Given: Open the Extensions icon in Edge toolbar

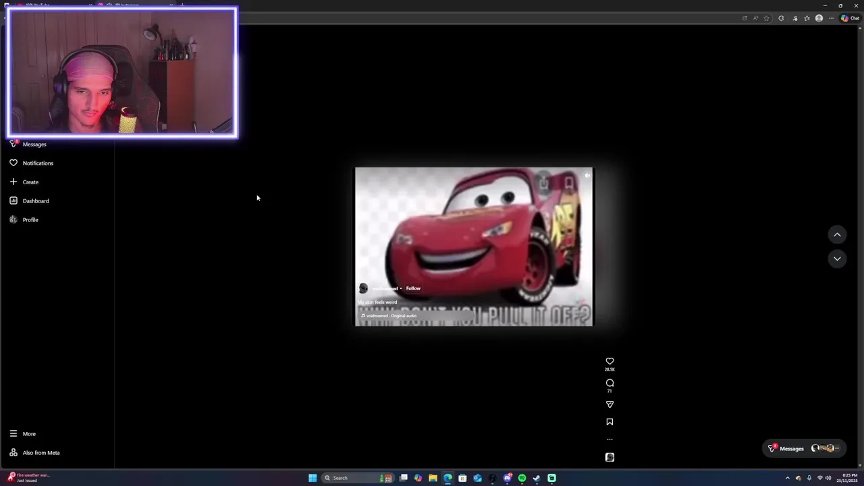Looking at the screenshot, I should point(782,18).
